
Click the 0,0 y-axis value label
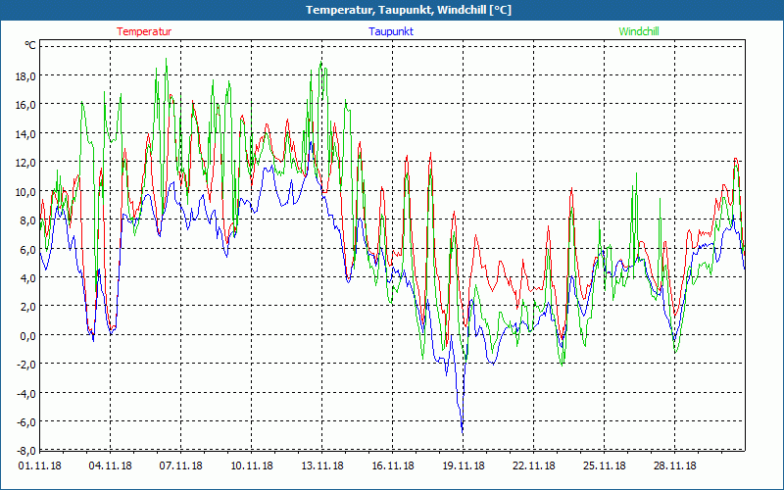[x=26, y=335]
